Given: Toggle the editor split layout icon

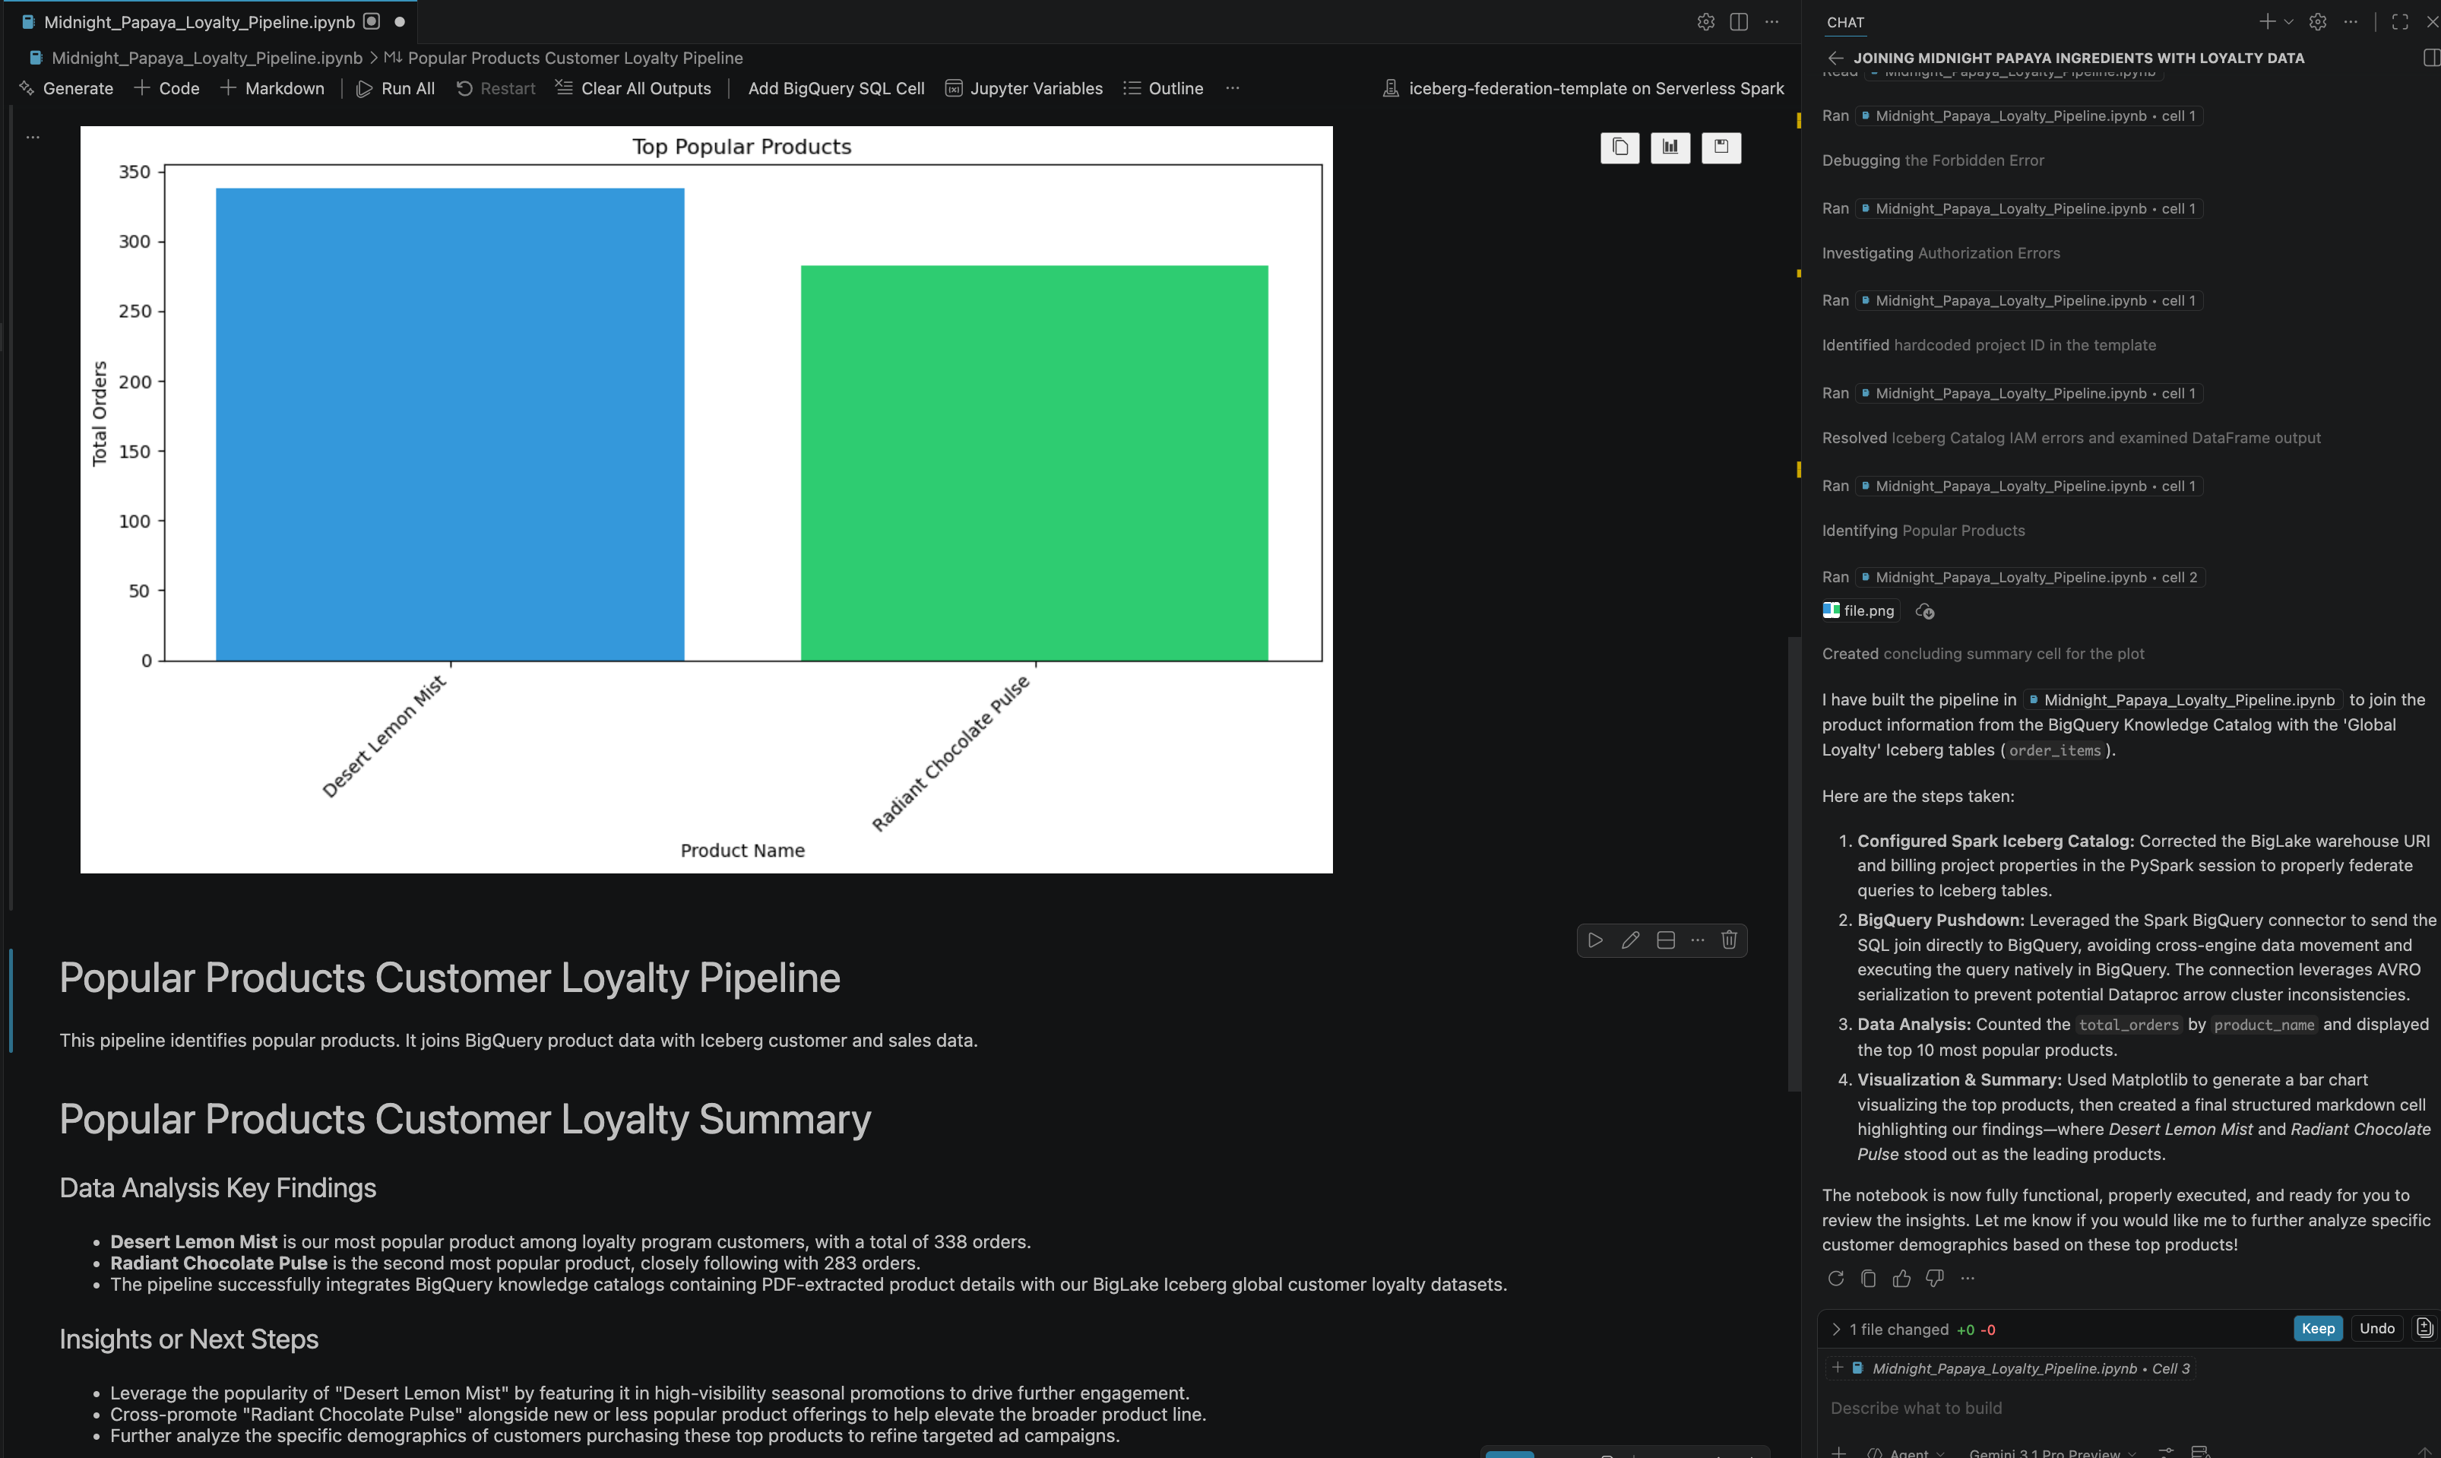Looking at the screenshot, I should click(x=1739, y=21).
